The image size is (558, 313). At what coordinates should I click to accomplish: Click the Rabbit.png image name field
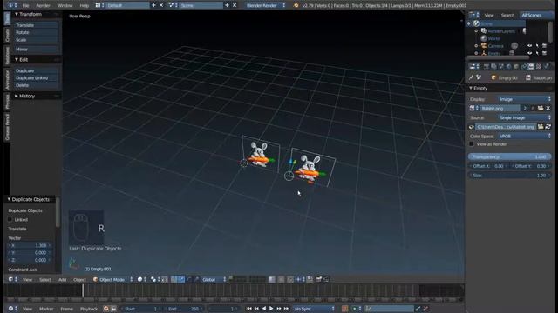tap(500, 108)
